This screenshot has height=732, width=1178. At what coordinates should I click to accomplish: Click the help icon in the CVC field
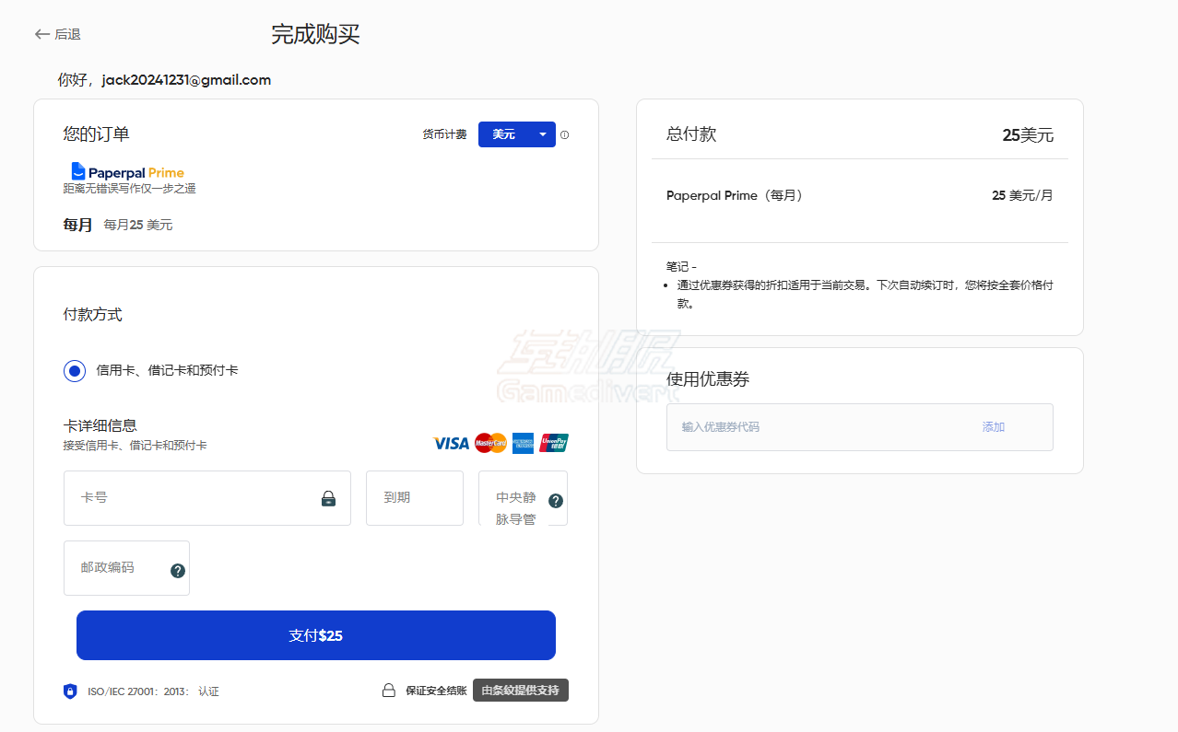click(x=556, y=501)
